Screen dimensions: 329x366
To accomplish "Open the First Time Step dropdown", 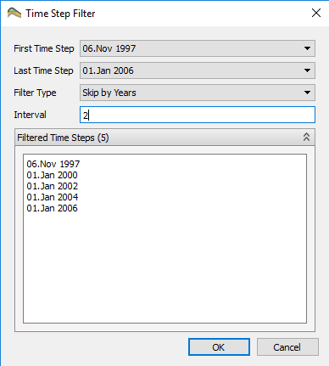I will pyautogui.click(x=198, y=48).
